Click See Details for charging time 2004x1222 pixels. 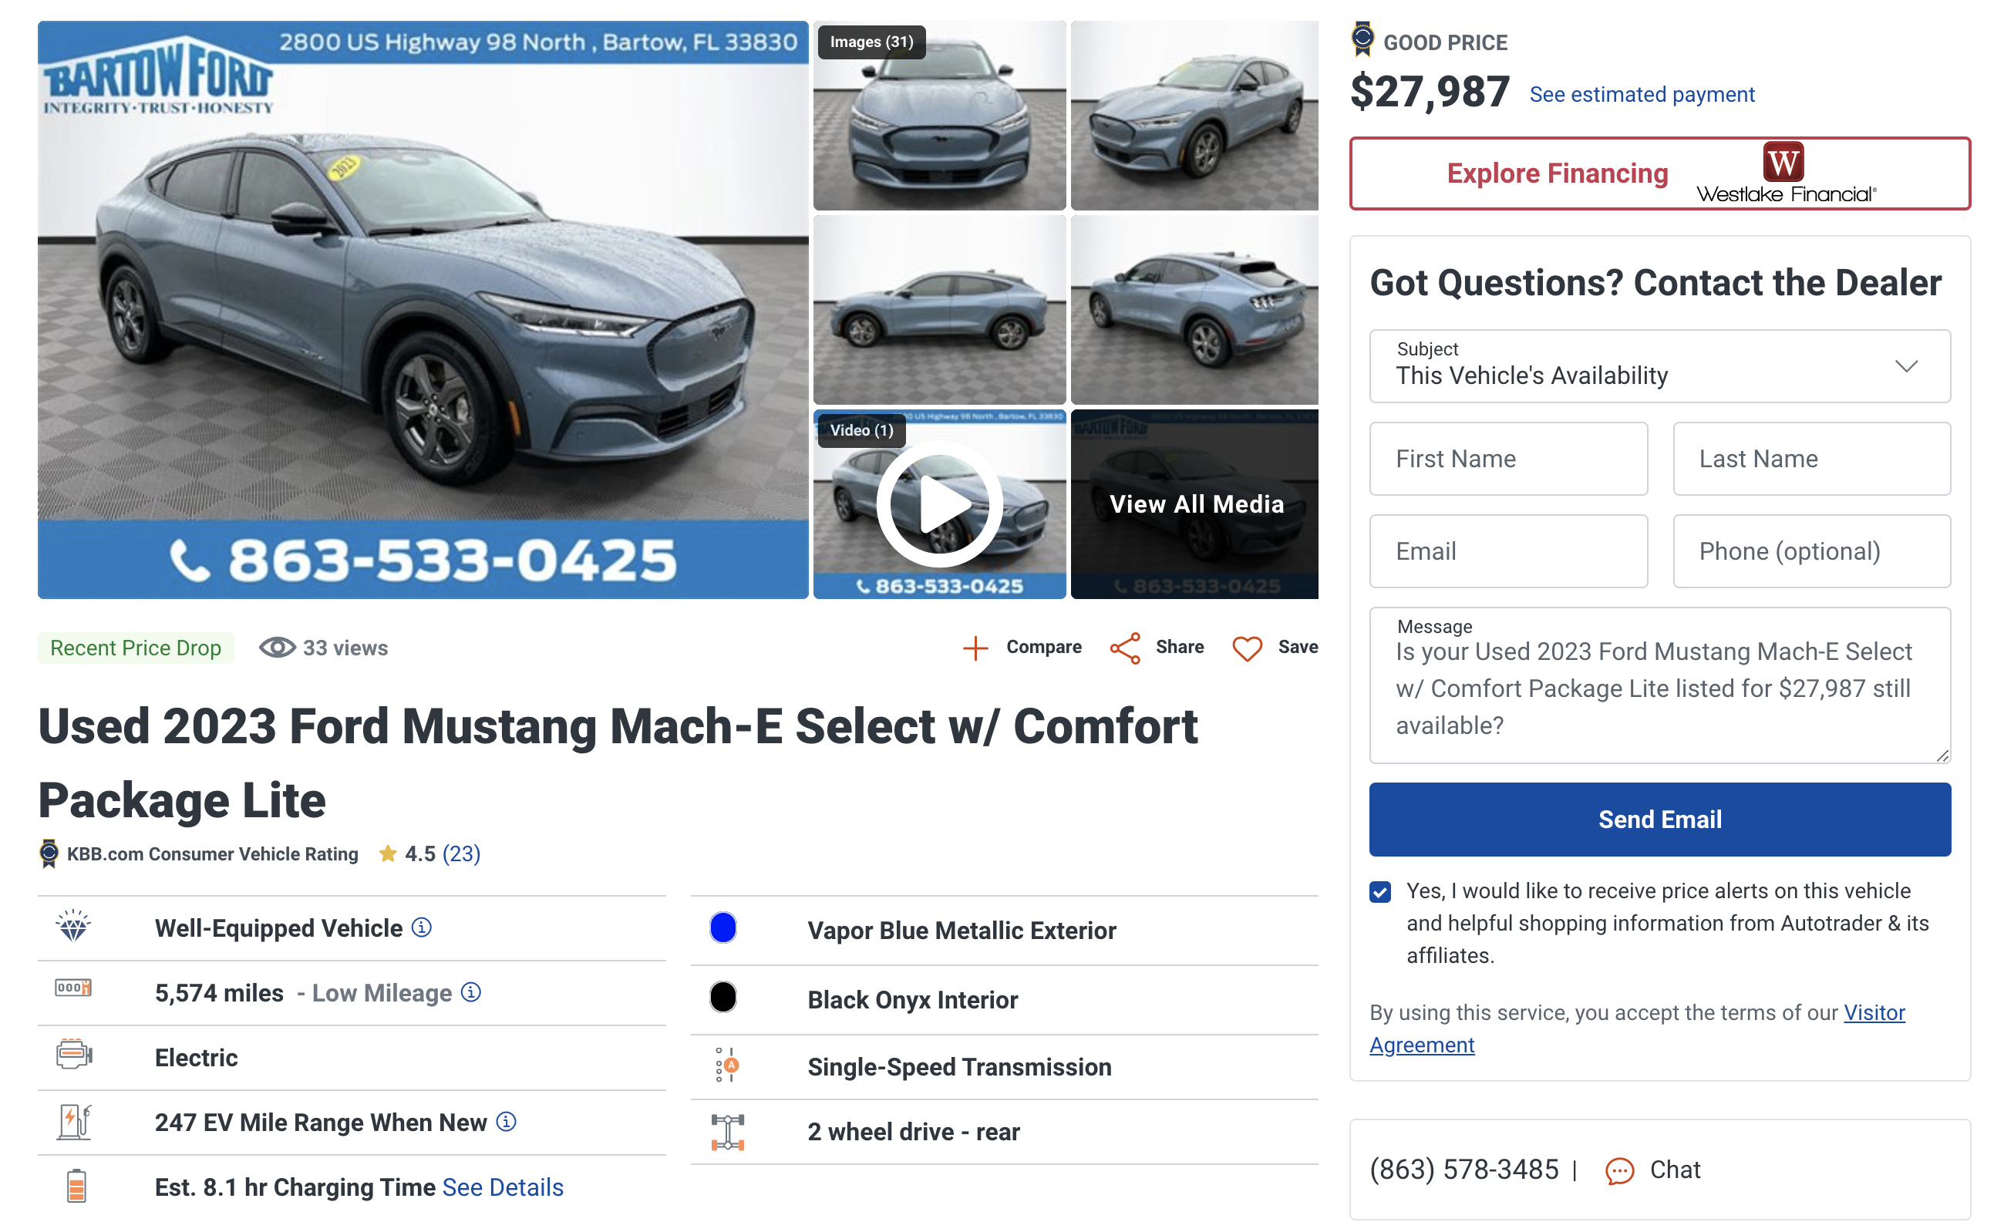pos(503,1187)
